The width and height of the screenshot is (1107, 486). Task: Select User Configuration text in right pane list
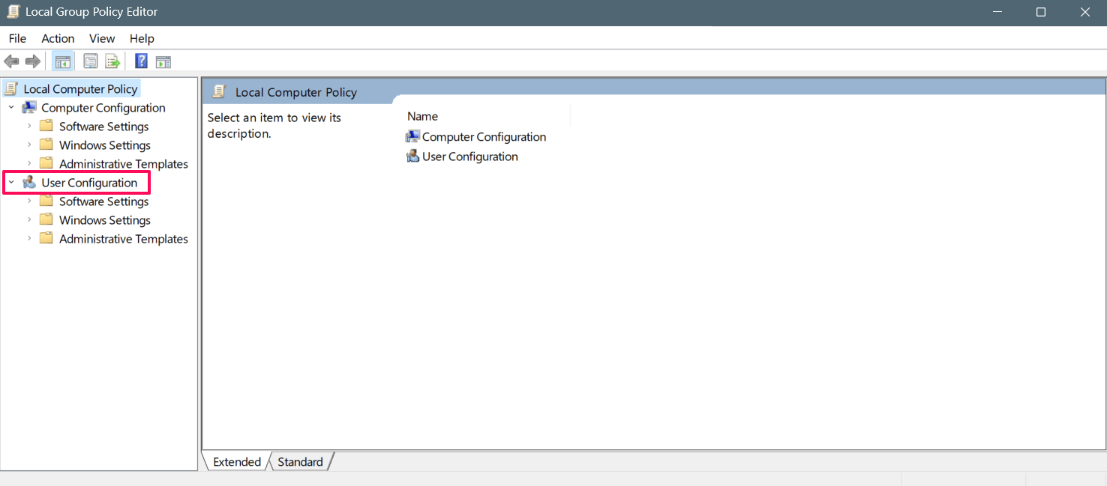(470, 157)
